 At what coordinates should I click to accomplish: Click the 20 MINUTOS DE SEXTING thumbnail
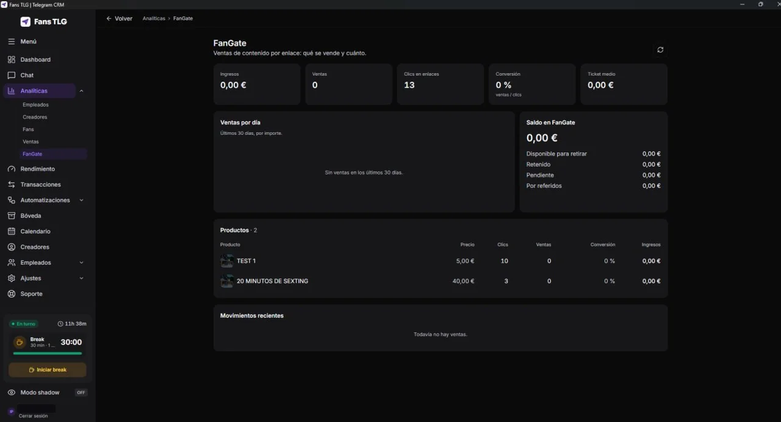(227, 281)
